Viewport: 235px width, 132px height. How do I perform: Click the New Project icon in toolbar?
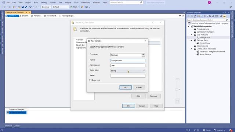click(14, 7)
